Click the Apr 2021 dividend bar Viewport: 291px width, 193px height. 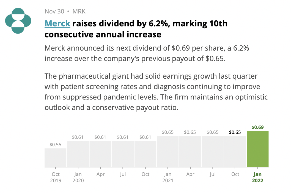click(x=190, y=151)
